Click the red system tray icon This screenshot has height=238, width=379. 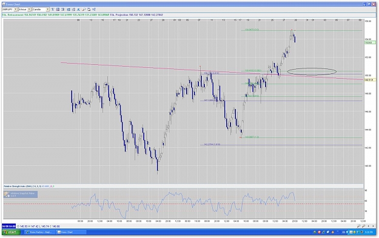coord(320,232)
